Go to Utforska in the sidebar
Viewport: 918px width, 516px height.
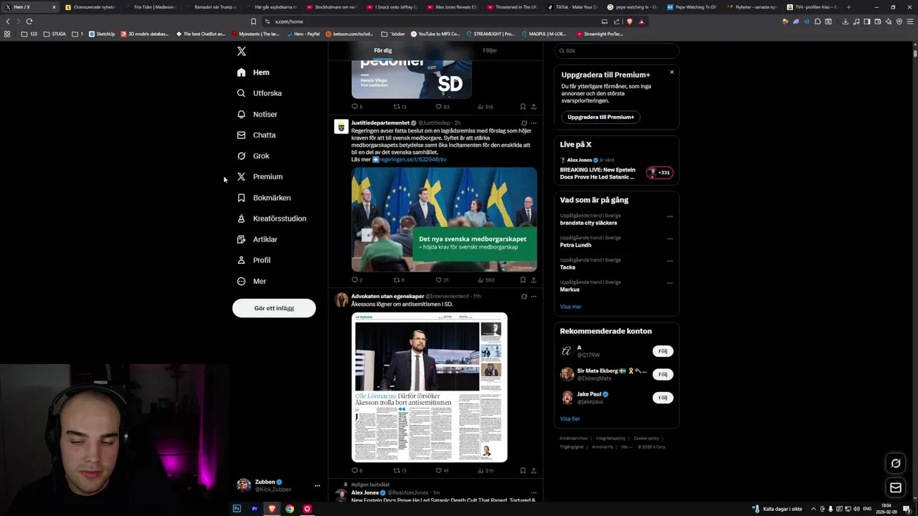point(260,93)
